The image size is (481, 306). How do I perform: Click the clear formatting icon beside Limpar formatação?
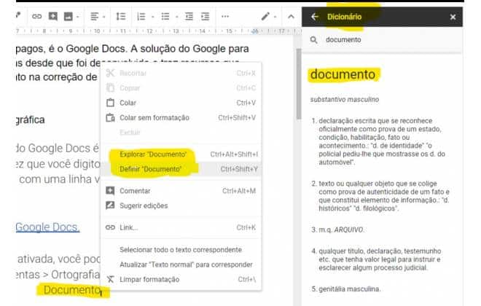110,279
